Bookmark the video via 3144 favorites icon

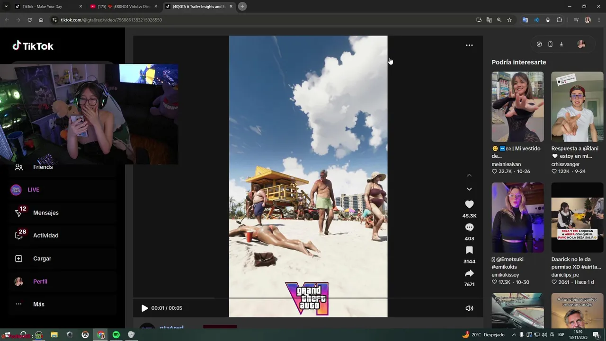click(x=469, y=250)
